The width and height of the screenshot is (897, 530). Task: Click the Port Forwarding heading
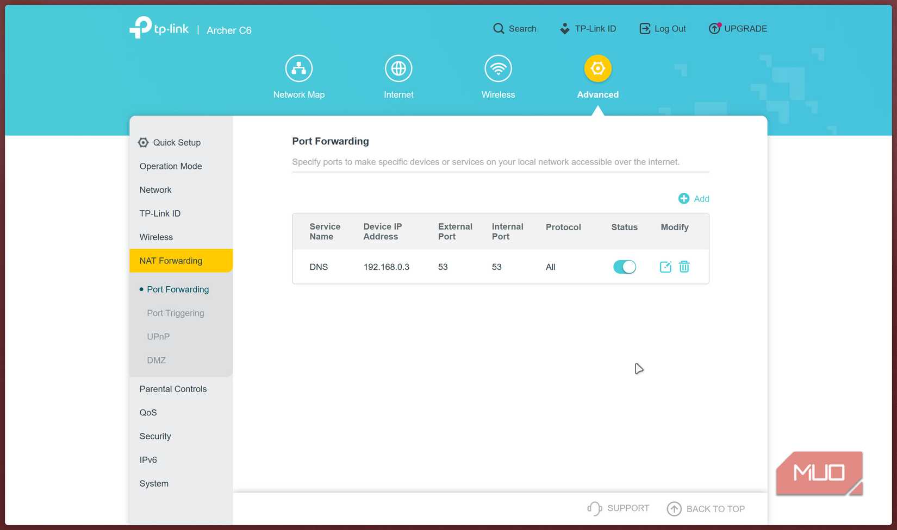[331, 141]
